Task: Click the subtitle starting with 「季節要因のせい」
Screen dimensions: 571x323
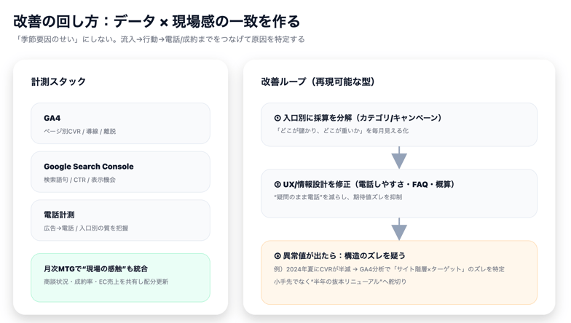Action: (160, 39)
